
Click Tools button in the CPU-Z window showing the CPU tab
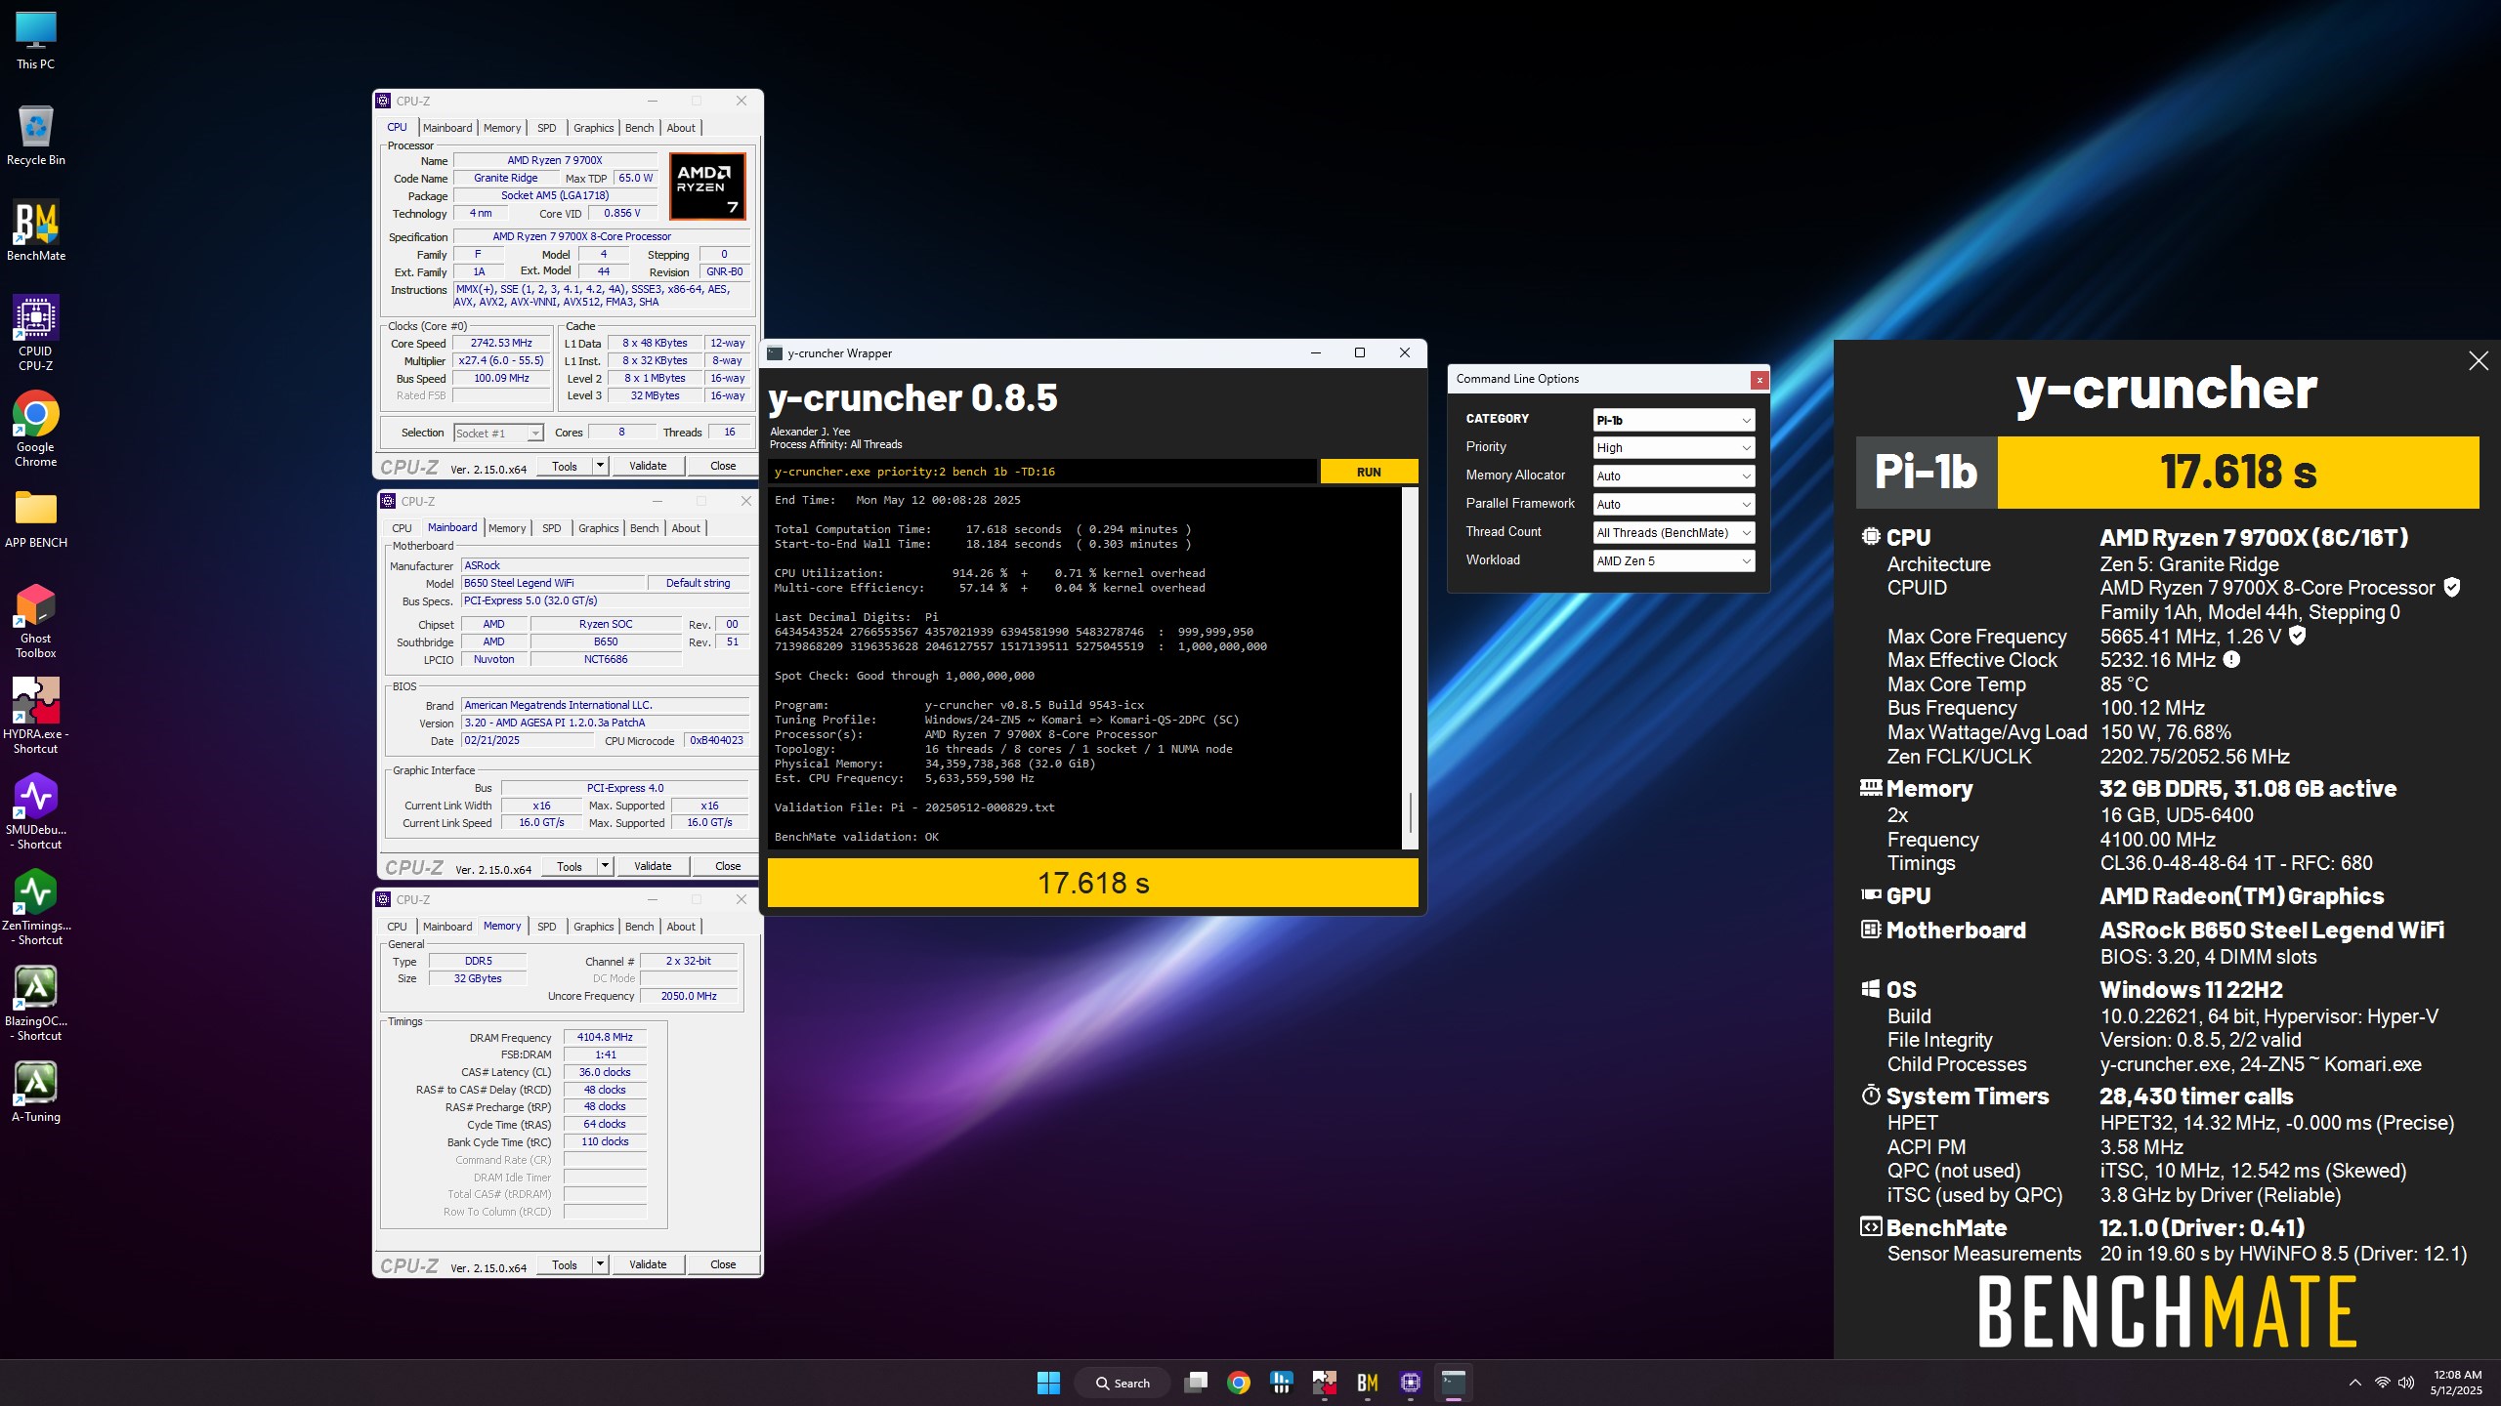pos(565,466)
